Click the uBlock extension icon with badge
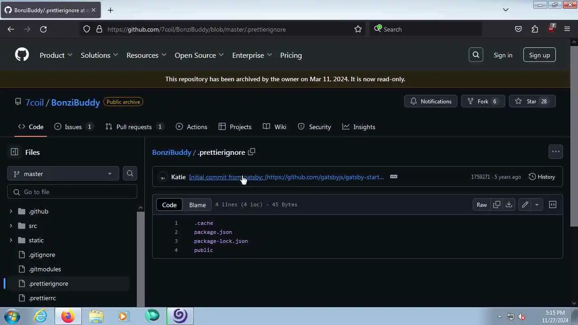This screenshot has height=325, width=578. click(x=551, y=29)
